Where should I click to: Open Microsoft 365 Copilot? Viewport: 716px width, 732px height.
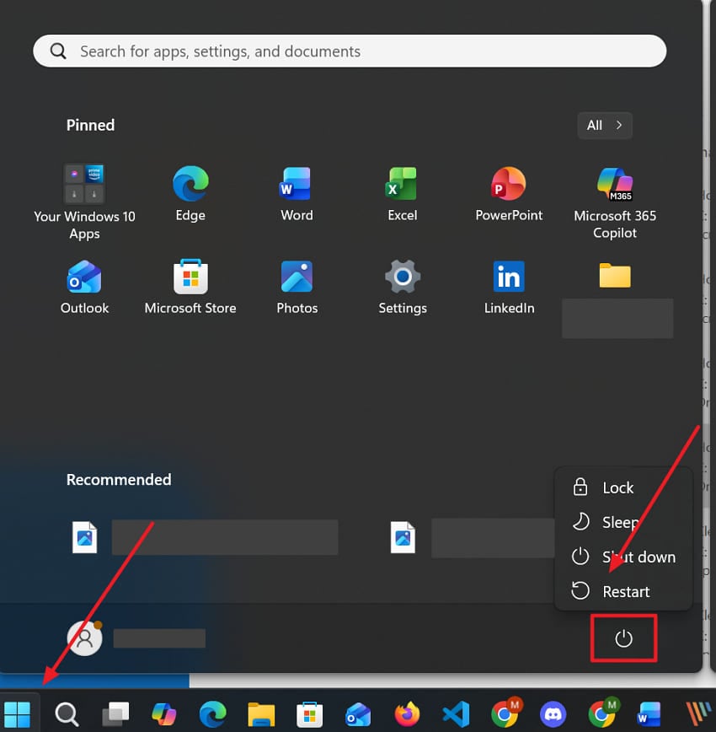click(615, 186)
